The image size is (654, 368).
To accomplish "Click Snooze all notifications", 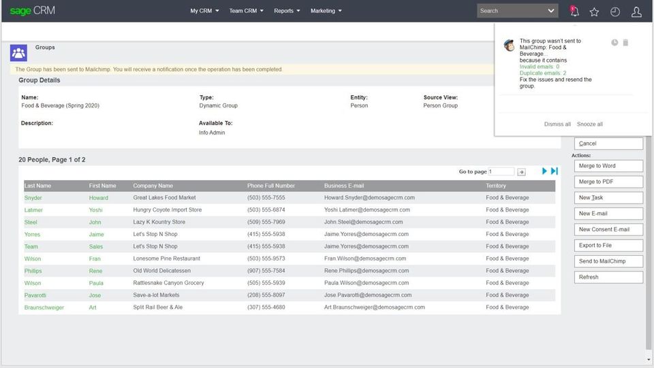I will click(590, 124).
